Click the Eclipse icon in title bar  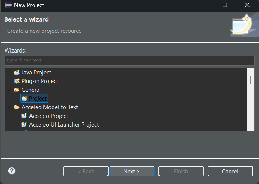pos(8,5)
